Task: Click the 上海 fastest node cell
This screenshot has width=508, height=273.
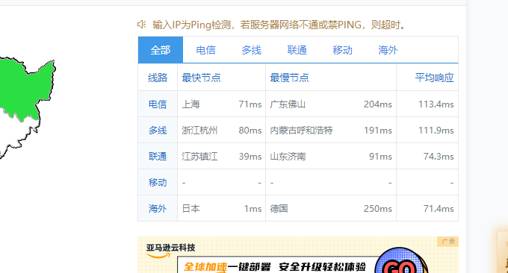Action: click(190, 104)
